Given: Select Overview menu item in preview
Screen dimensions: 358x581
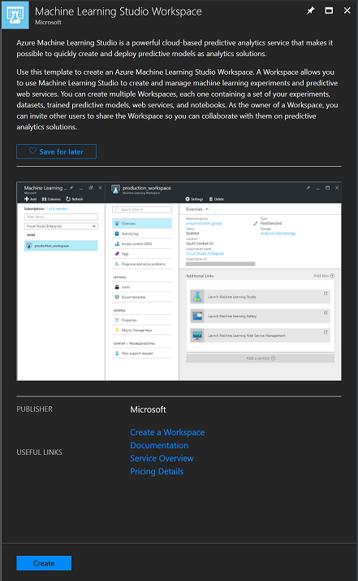Looking at the screenshot, I should 142,224.
